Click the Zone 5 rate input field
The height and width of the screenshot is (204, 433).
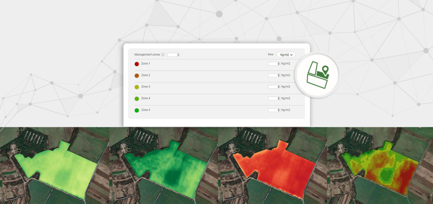[274, 110]
